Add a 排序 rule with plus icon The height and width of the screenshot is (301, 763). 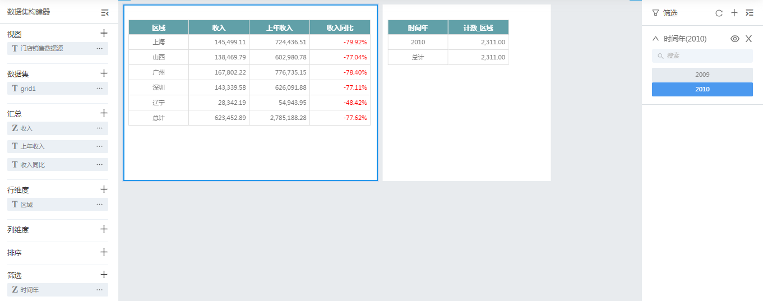click(x=104, y=252)
